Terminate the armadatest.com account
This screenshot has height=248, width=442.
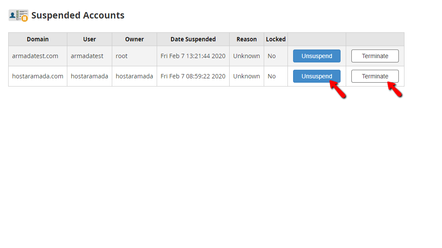click(375, 56)
